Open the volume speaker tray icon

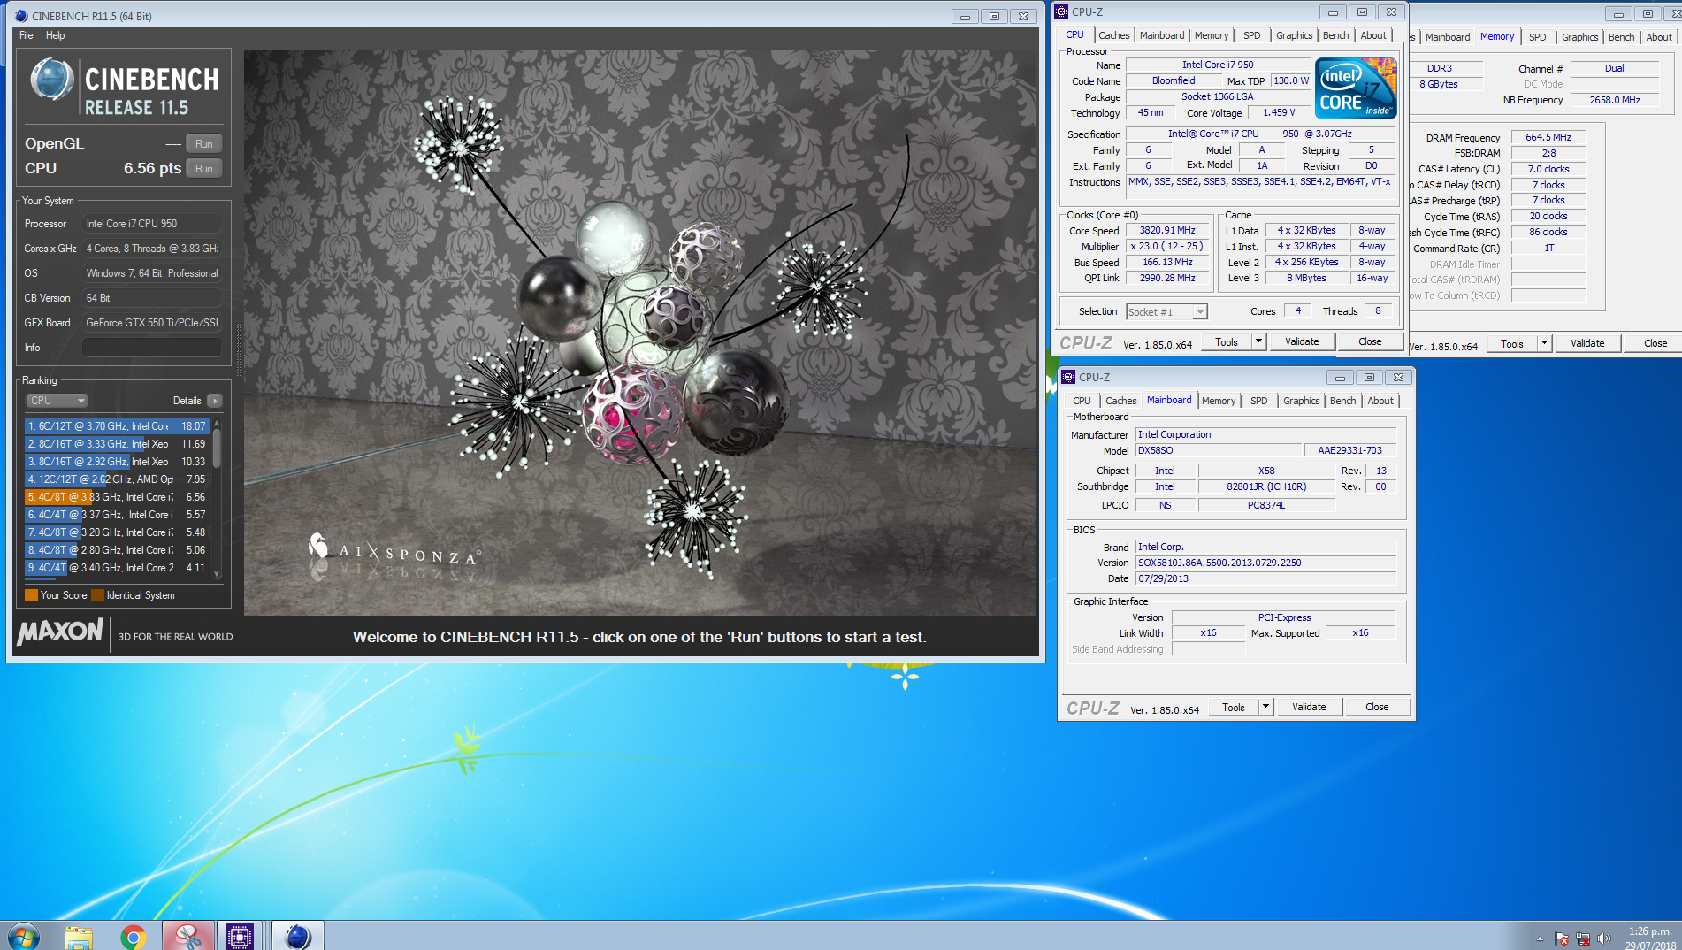click(x=1604, y=939)
